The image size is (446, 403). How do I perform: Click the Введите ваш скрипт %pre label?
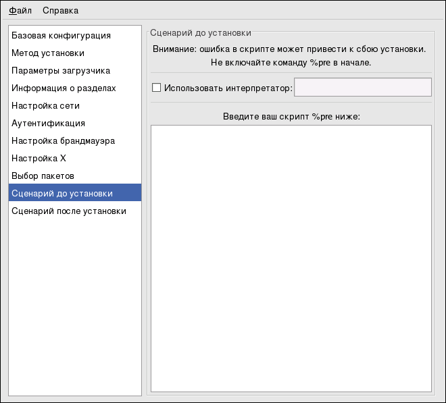[291, 116]
